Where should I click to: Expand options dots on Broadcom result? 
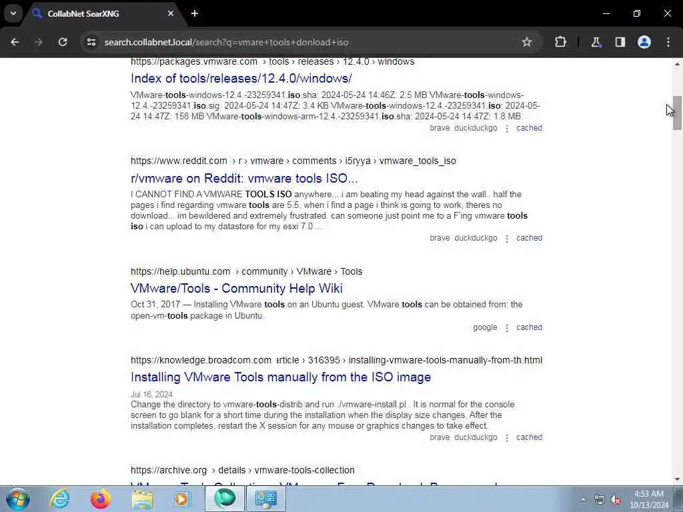507,438
